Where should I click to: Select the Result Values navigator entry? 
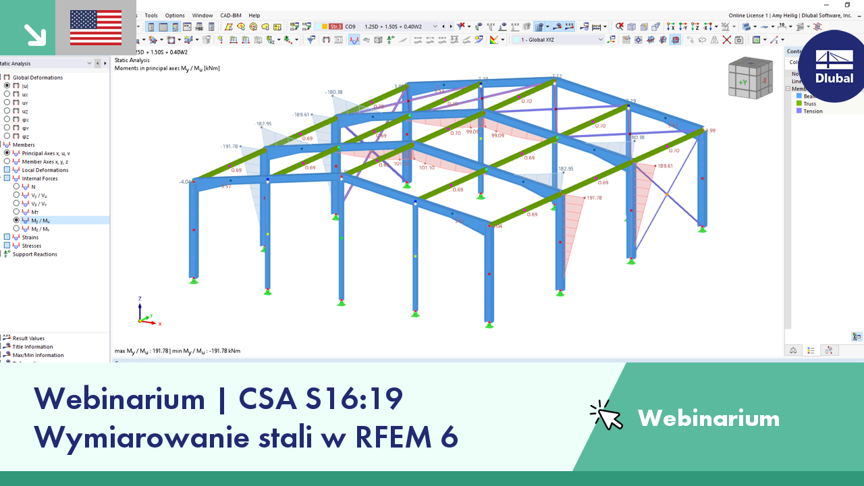[x=28, y=338]
